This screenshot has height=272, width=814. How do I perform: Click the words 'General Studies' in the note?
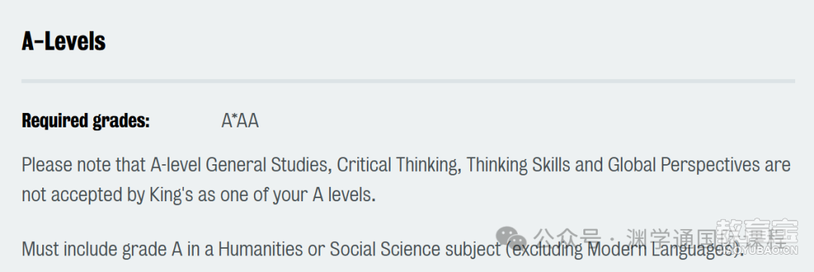266,165
